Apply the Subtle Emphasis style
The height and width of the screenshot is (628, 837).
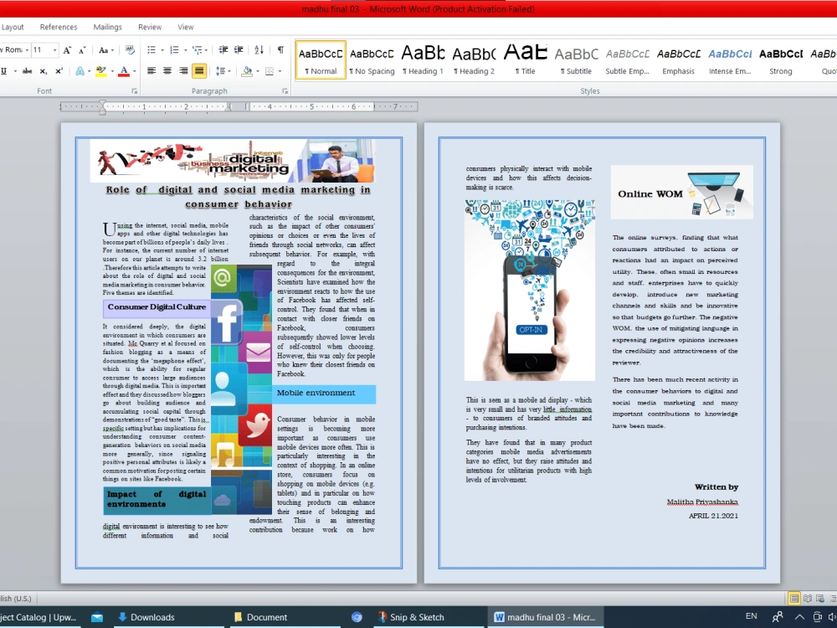tap(627, 59)
